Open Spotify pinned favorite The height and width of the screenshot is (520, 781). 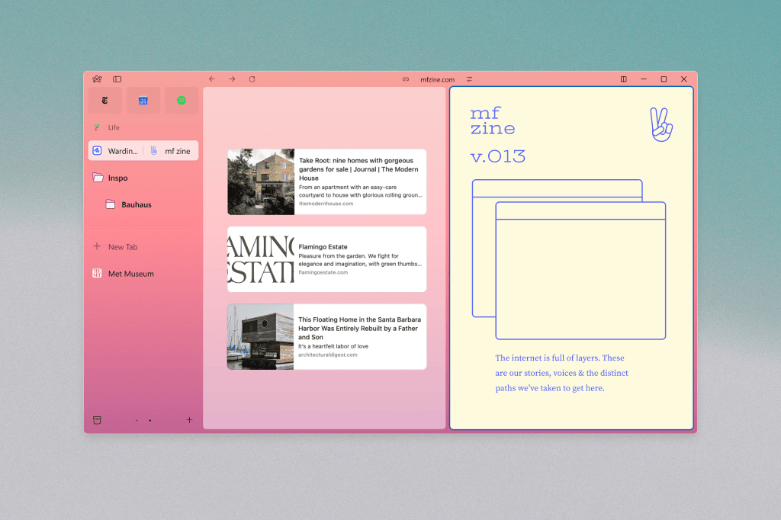pos(182,100)
